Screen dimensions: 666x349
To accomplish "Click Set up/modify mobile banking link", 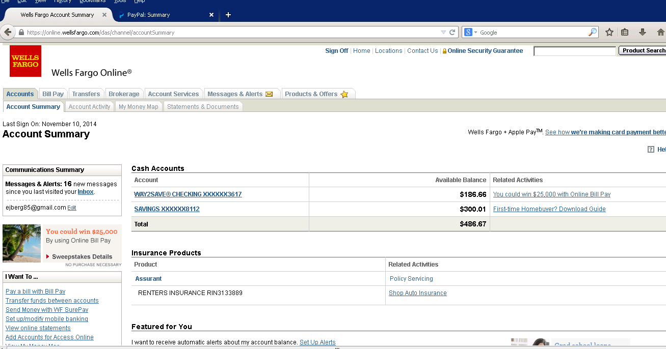I will pyautogui.click(x=47, y=319).
